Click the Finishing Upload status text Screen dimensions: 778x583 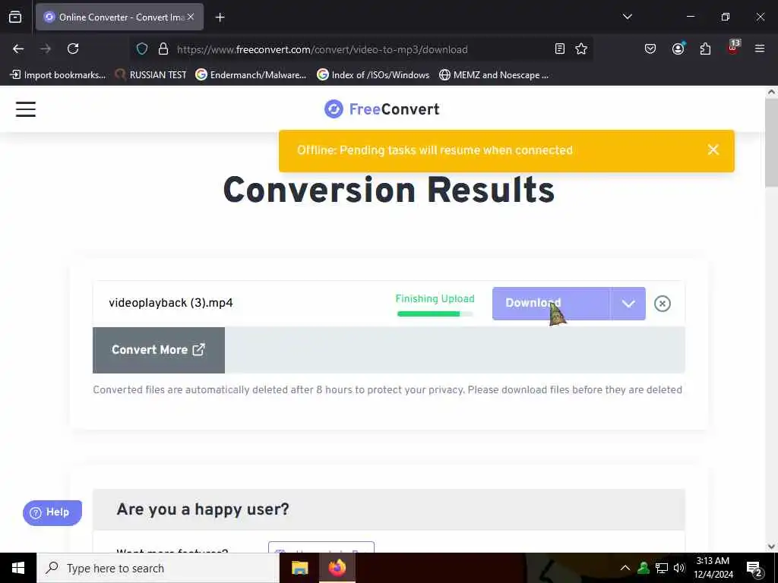click(x=435, y=298)
